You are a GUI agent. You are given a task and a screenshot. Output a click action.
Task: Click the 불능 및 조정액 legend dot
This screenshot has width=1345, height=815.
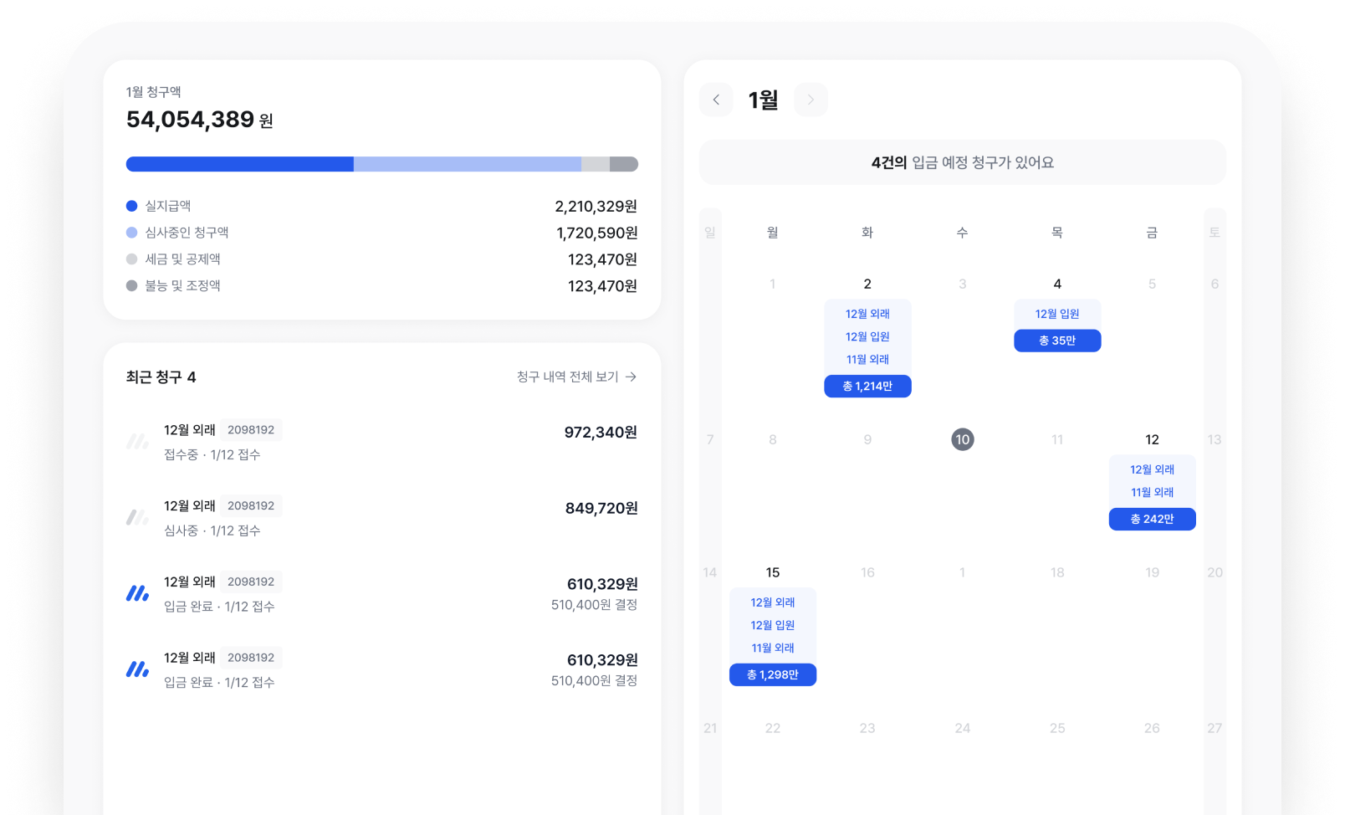point(131,285)
